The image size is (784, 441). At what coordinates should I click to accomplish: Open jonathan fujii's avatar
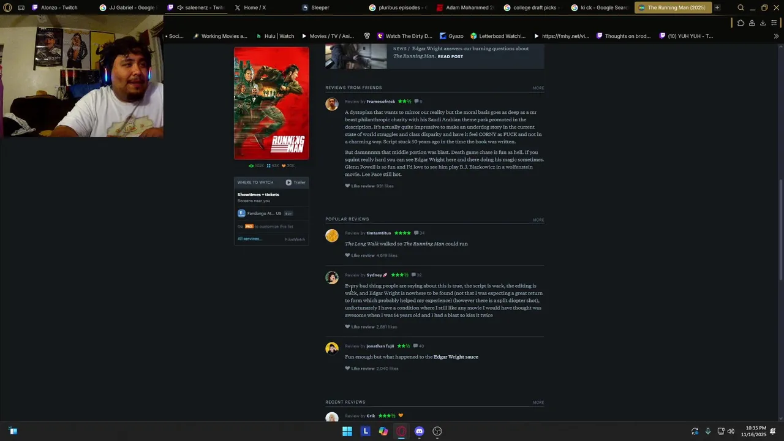(x=332, y=349)
